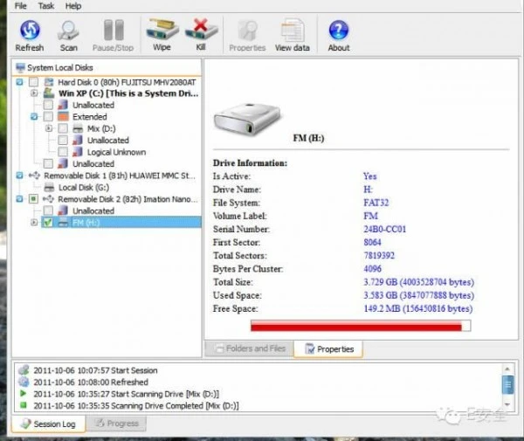Uncheck the FM (H:) drive checkbox
This screenshot has height=441, width=524.
[x=48, y=223]
